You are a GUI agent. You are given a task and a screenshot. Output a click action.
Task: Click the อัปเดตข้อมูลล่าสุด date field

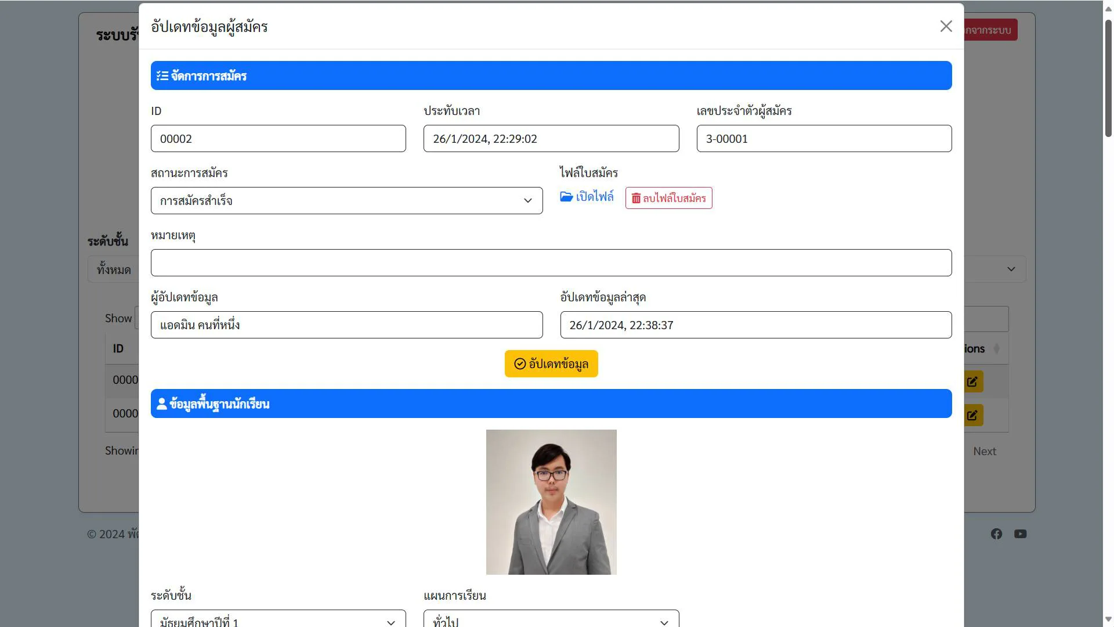coord(755,325)
